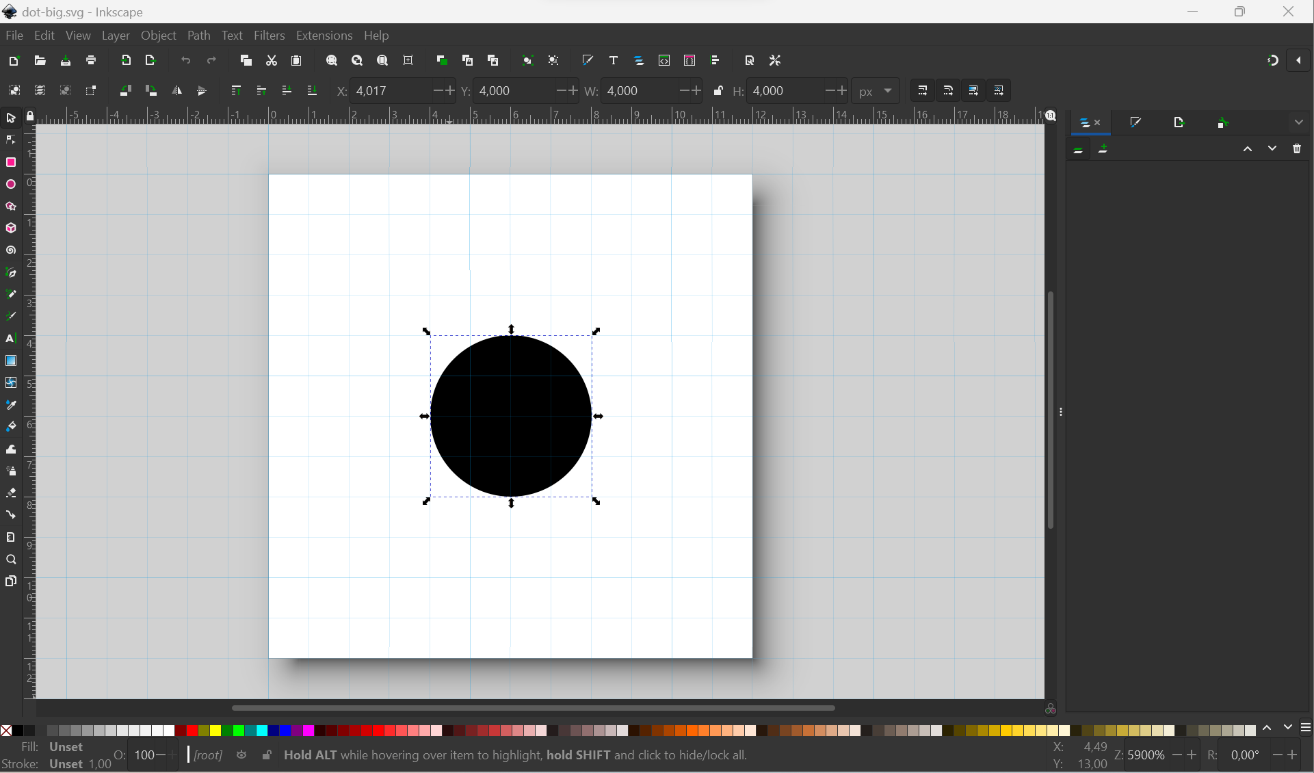Open the Path menu
This screenshot has width=1314, height=773.
(x=199, y=36)
